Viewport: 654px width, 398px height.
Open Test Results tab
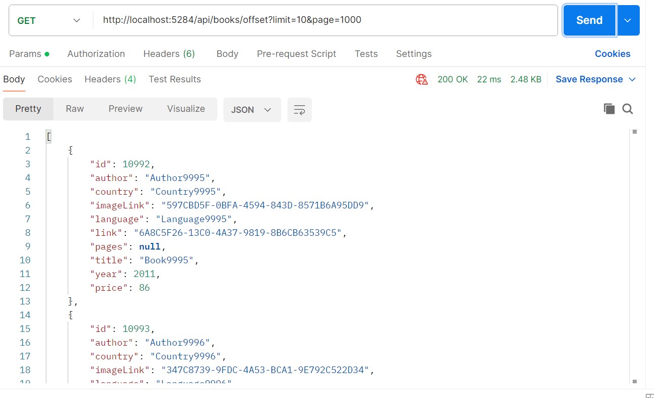pos(175,79)
